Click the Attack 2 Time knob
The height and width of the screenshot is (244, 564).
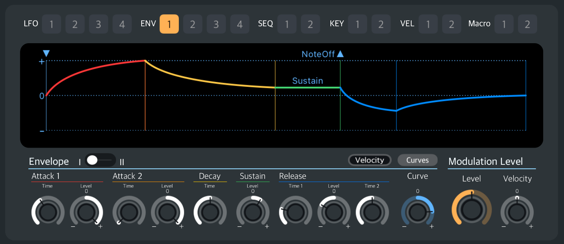[128, 212]
